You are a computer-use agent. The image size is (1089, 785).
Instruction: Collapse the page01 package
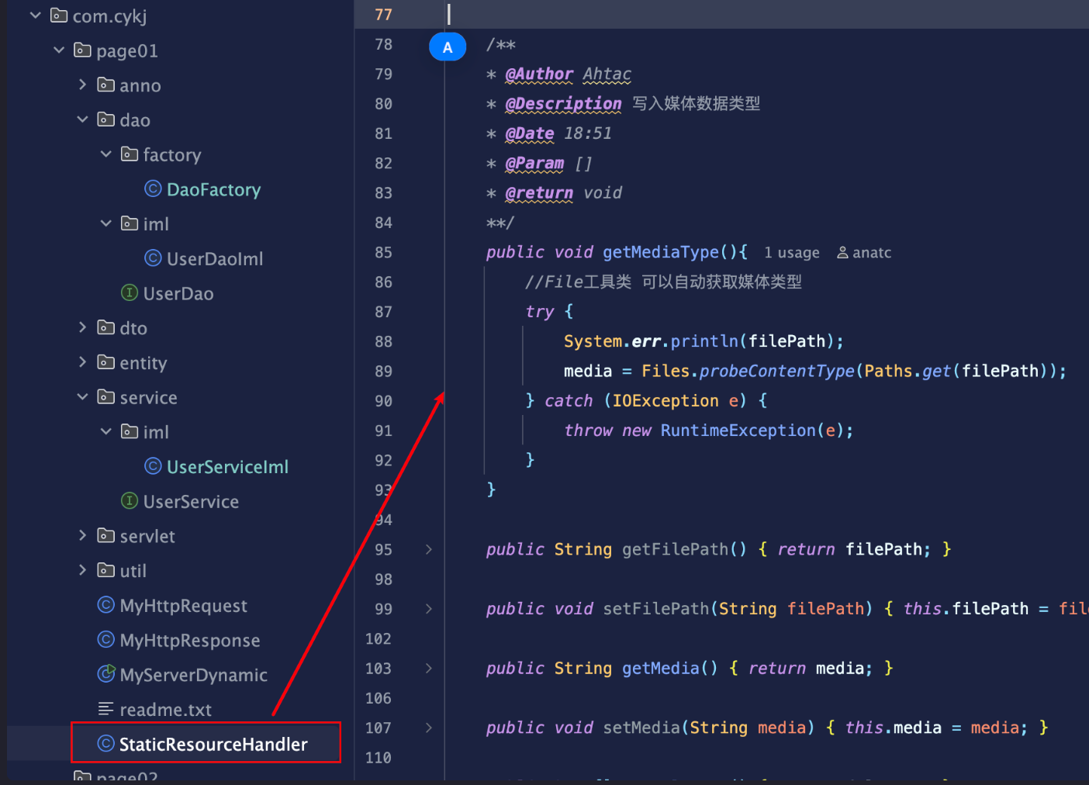click(59, 50)
